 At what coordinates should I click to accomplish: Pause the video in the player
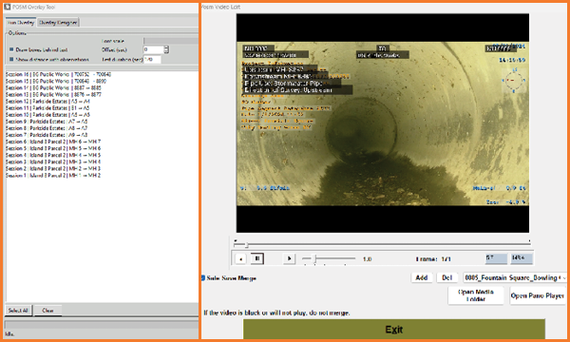pyautogui.click(x=257, y=258)
